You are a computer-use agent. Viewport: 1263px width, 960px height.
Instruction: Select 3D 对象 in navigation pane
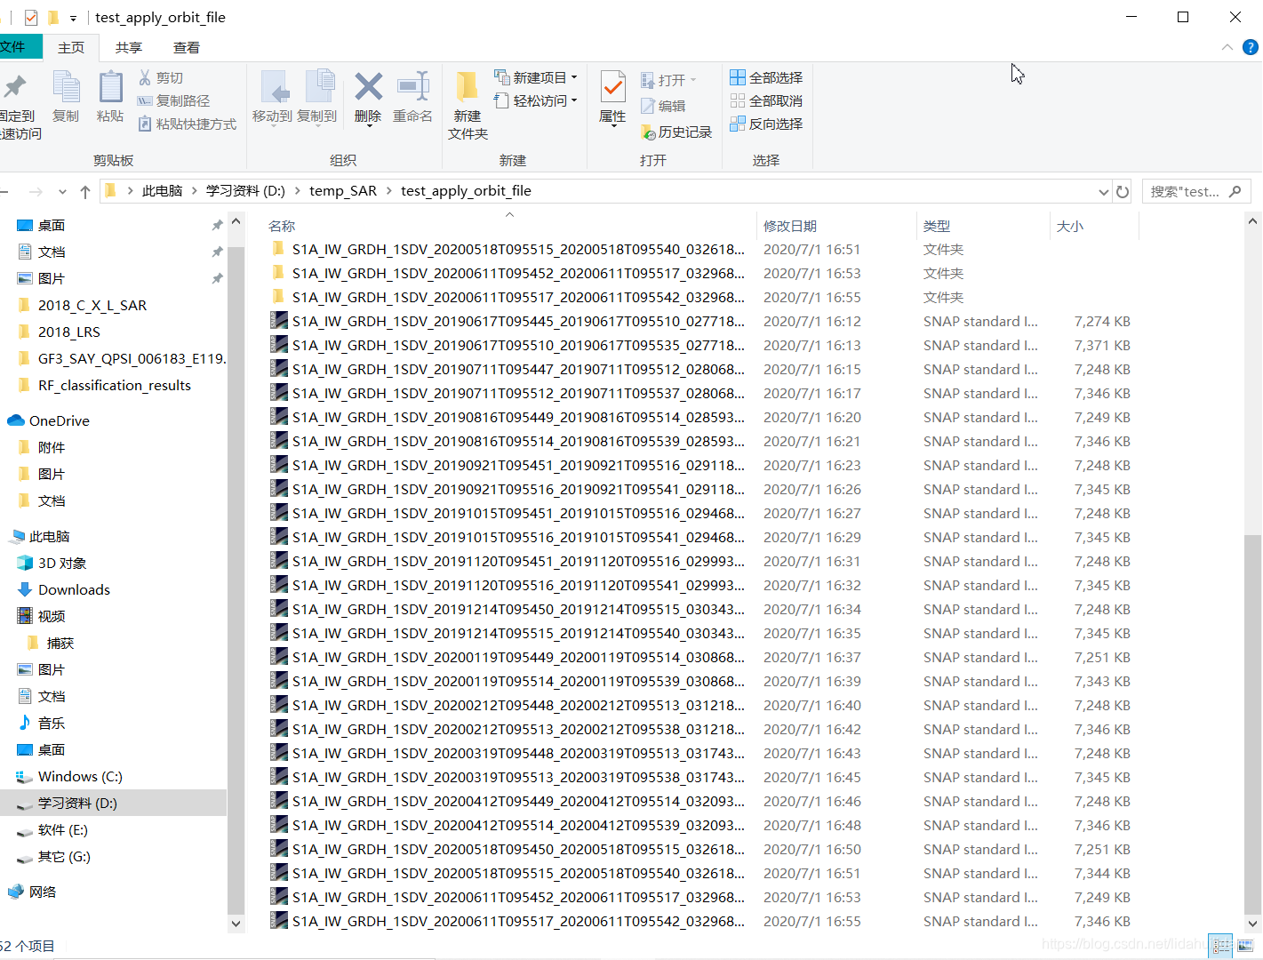[61, 563]
